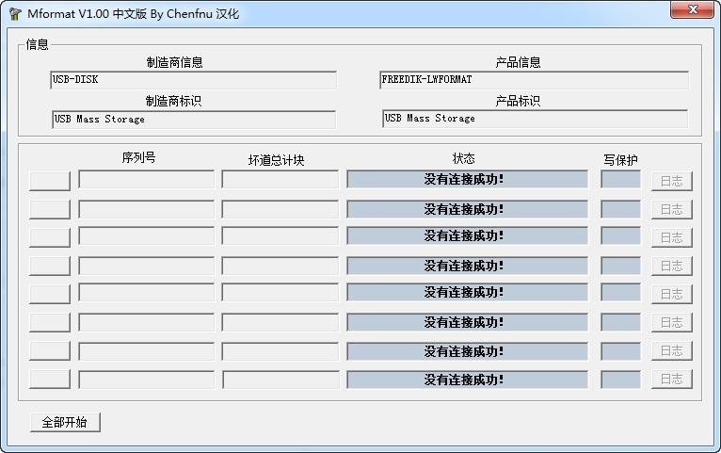Viewport: 721px width, 453px height.
Task: Click the second row 坏道总计块 field
Action: [280, 209]
